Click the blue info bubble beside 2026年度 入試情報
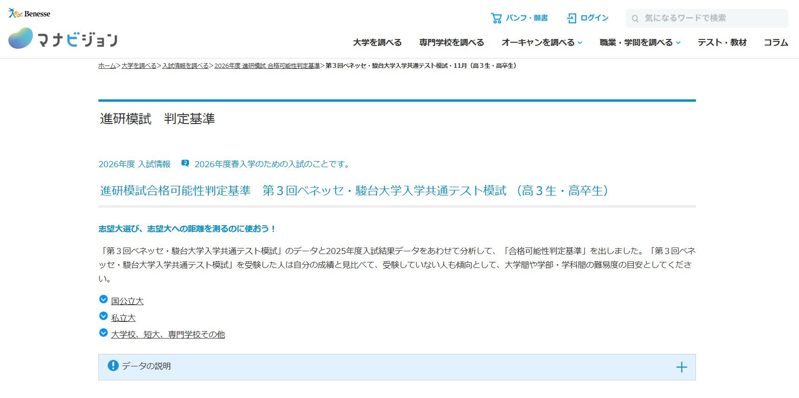 click(x=185, y=163)
